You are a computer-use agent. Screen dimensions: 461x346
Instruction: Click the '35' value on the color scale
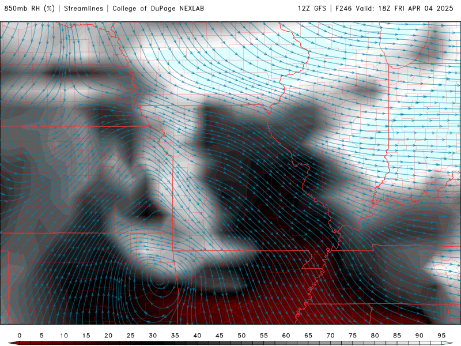pos(175,336)
